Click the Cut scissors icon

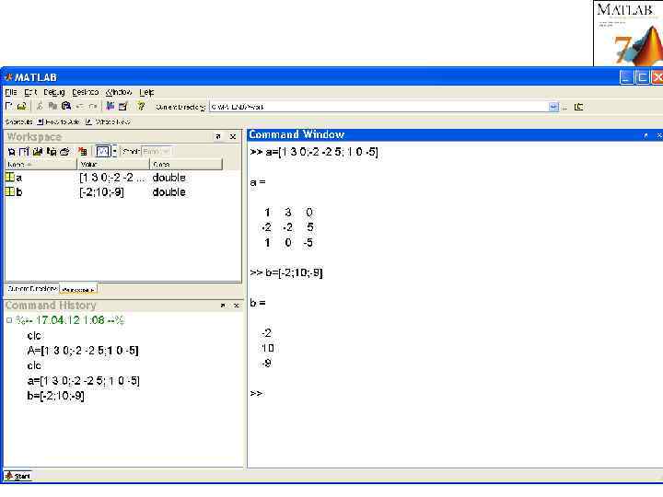[x=40, y=107]
